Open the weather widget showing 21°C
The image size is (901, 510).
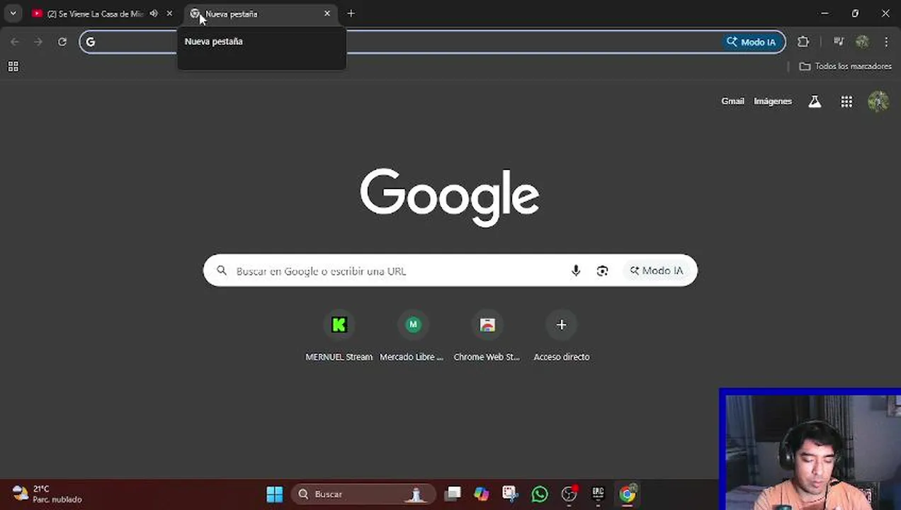pyautogui.click(x=48, y=494)
